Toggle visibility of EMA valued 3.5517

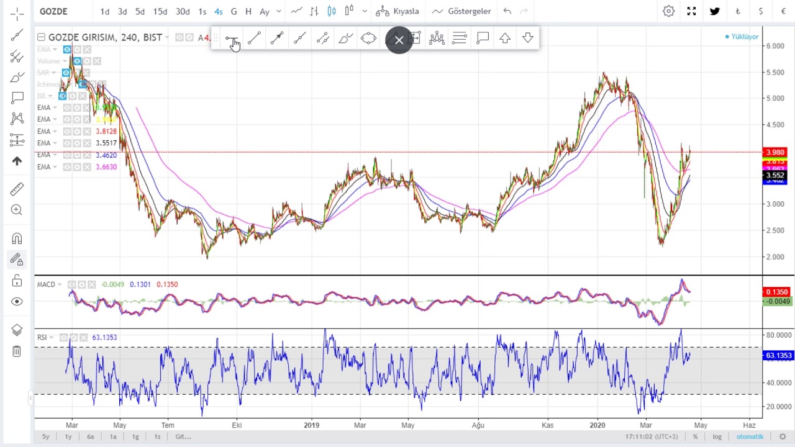point(67,143)
